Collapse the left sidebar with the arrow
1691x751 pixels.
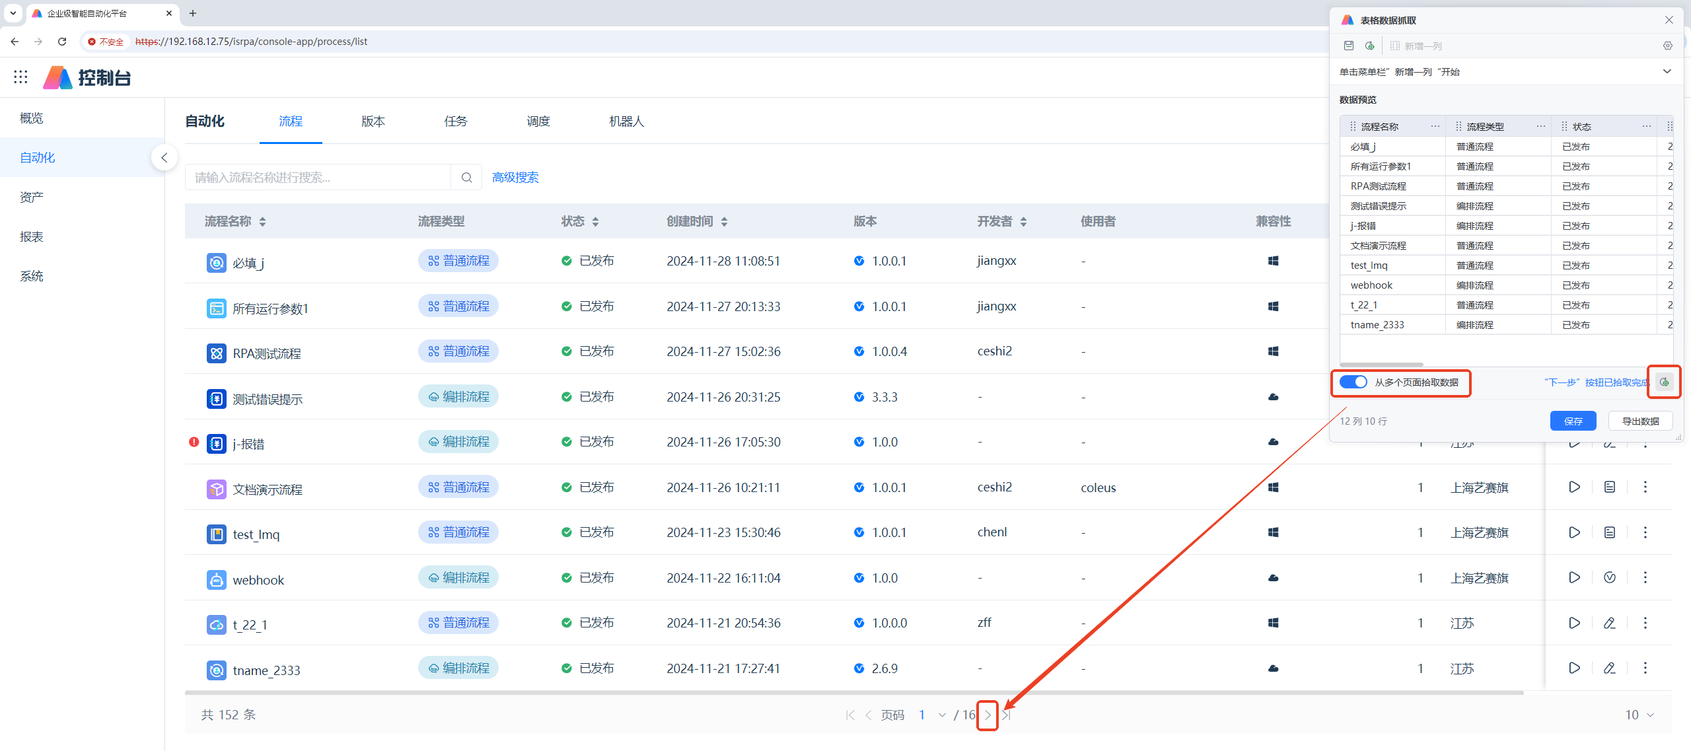[164, 157]
